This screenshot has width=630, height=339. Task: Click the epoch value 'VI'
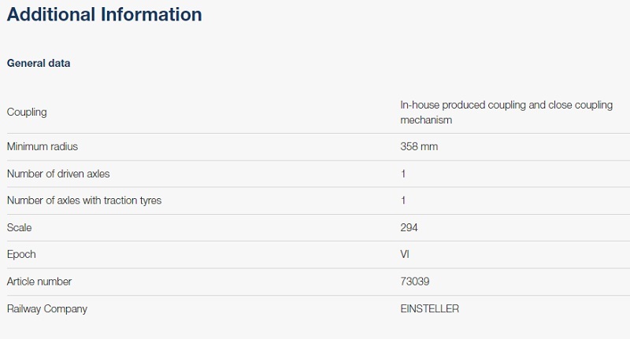point(405,254)
